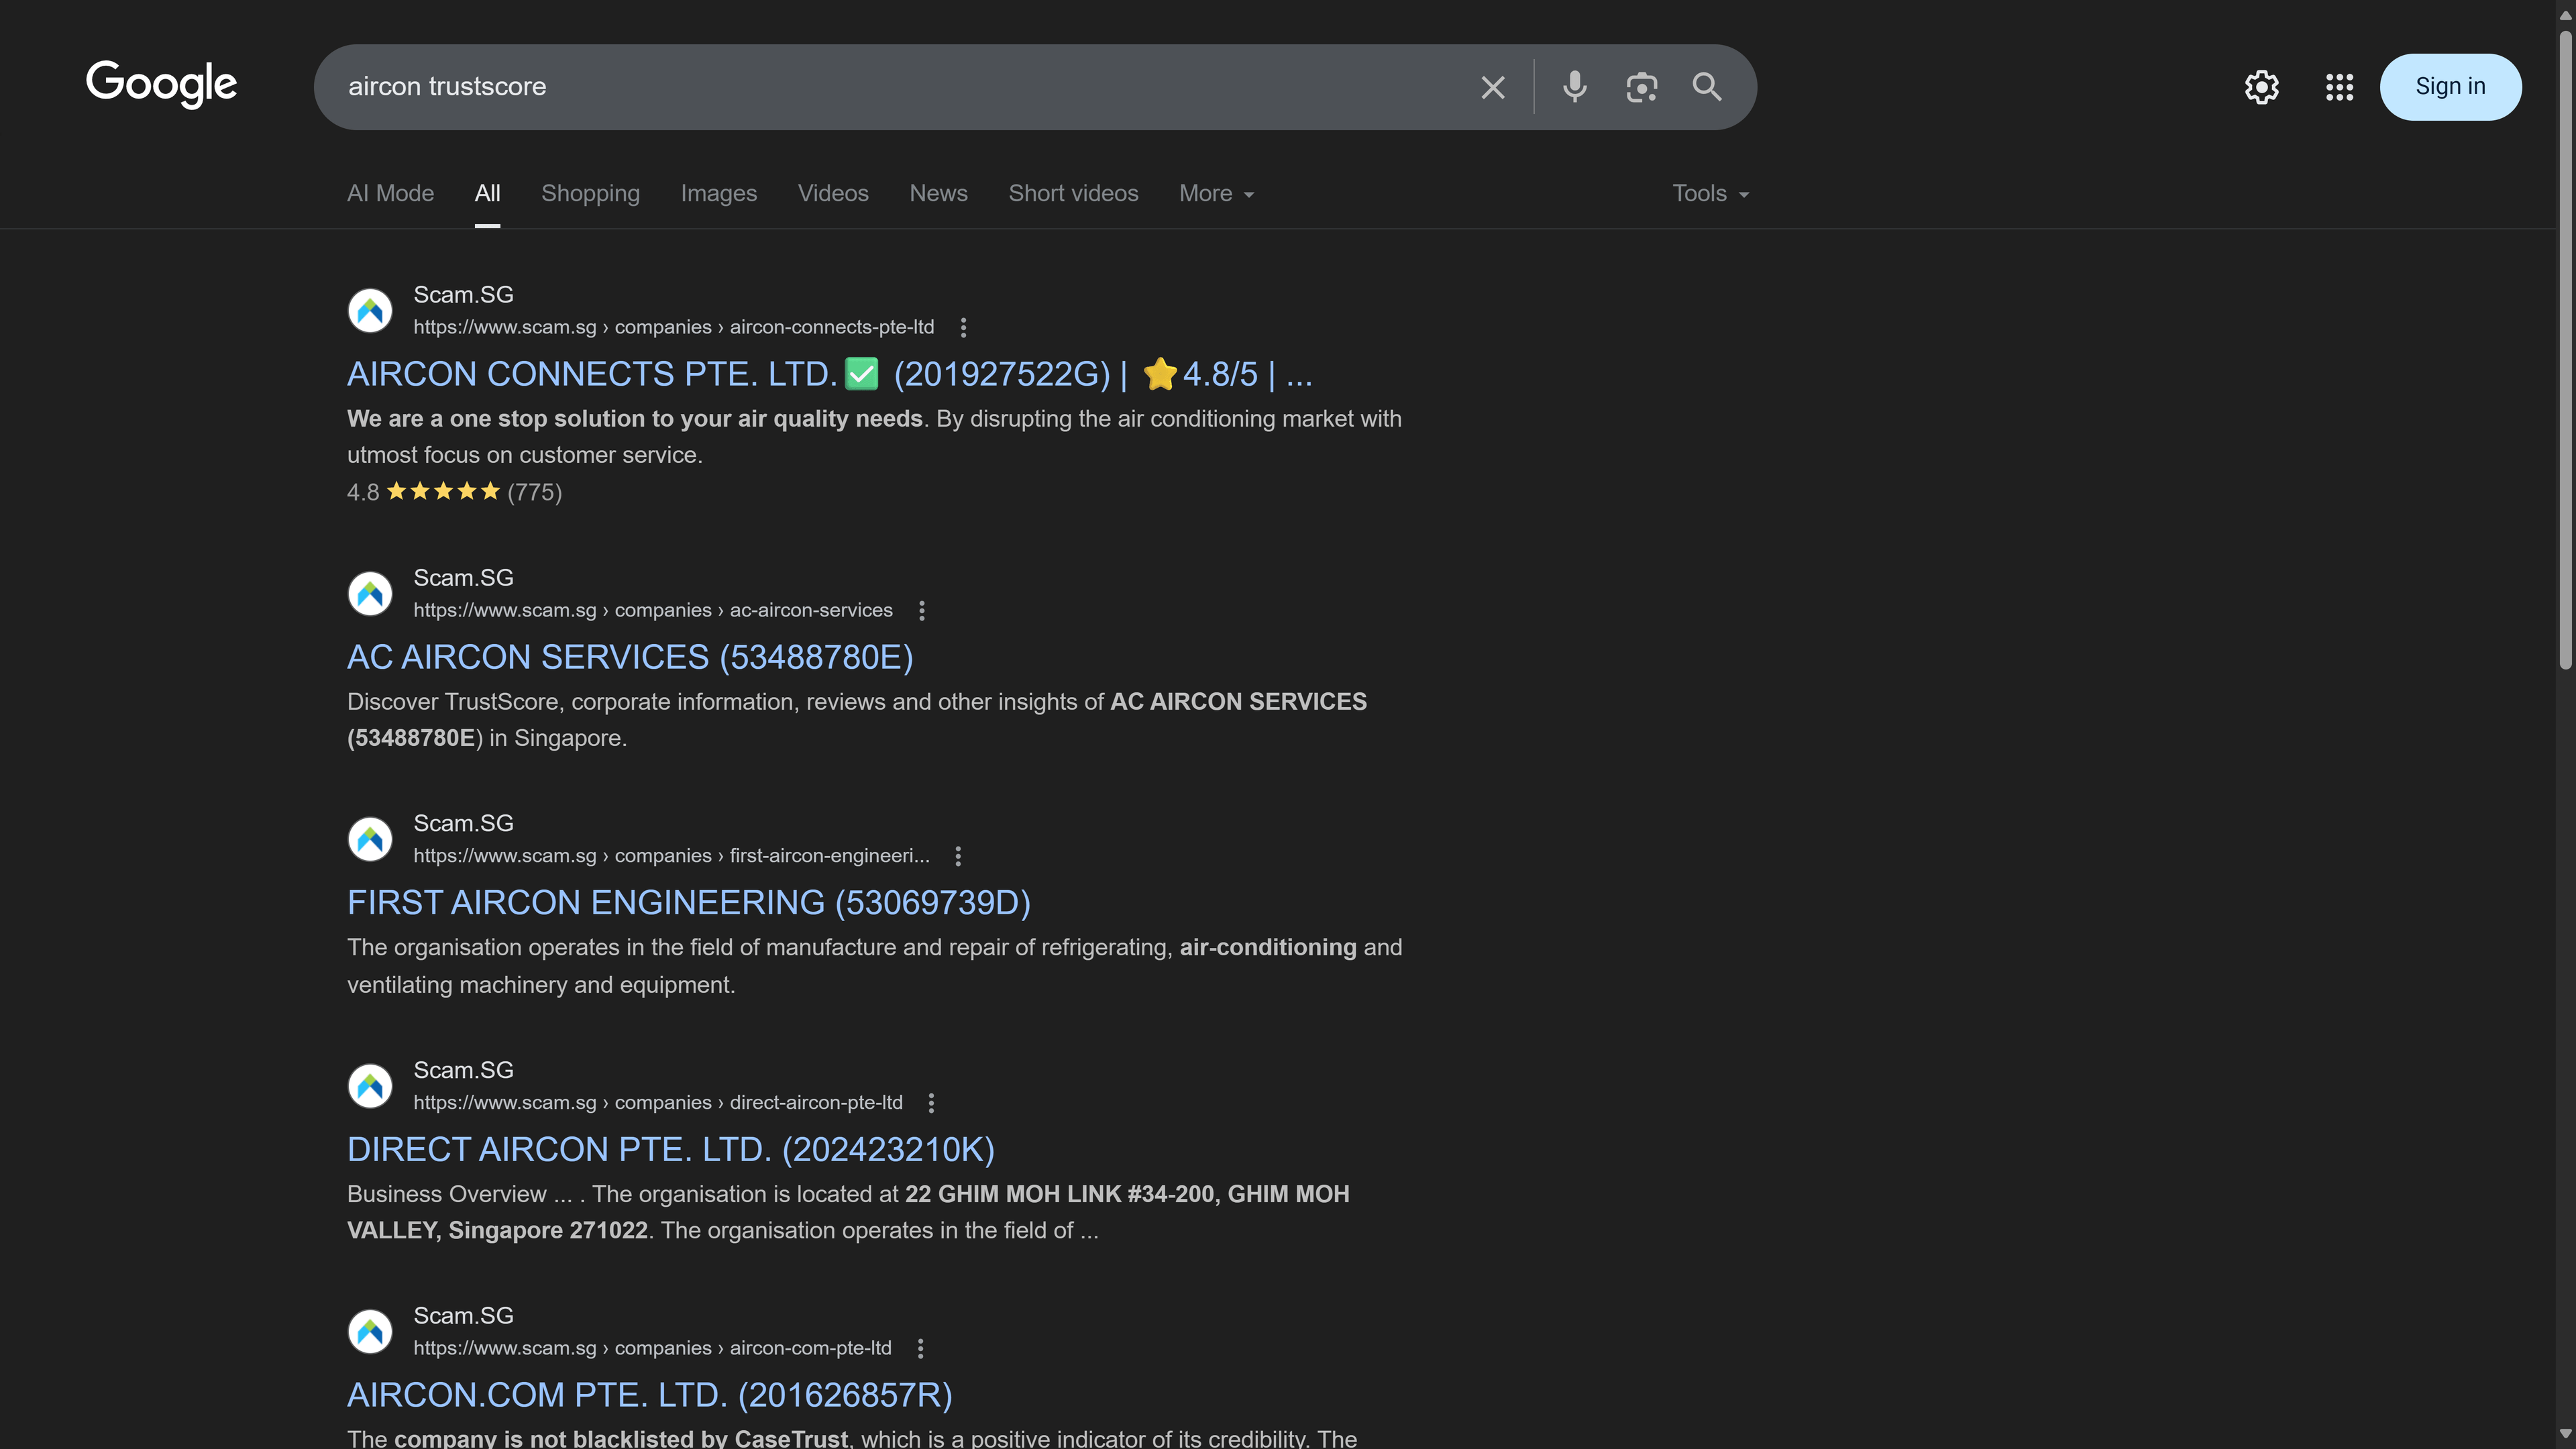Open more options for aircon-com-pte-ltd result
The image size is (2576, 1449).
pyautogui.click(x=920, y=1348)
